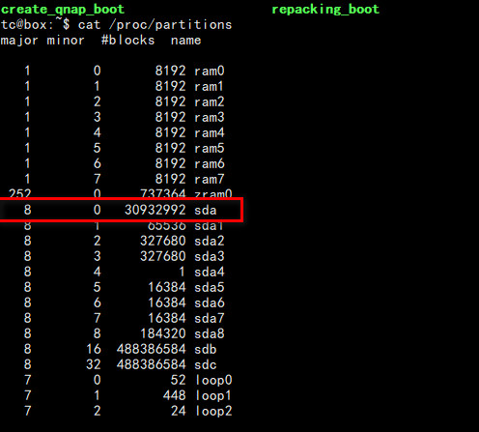Screen dimensions: 479x432
Task: Select the sda6 partition name
Action: pos(210,302)
